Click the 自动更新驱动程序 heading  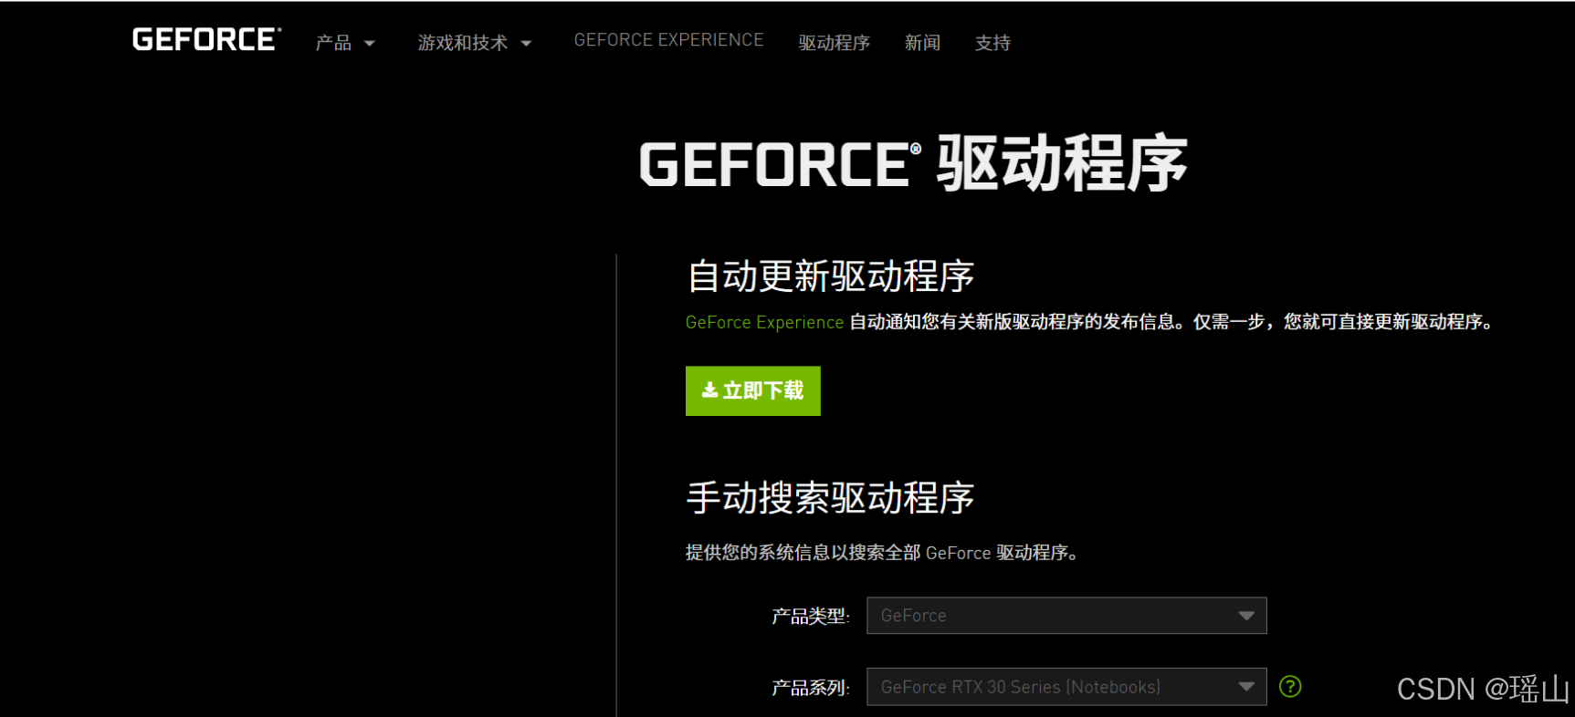point(831,276)
